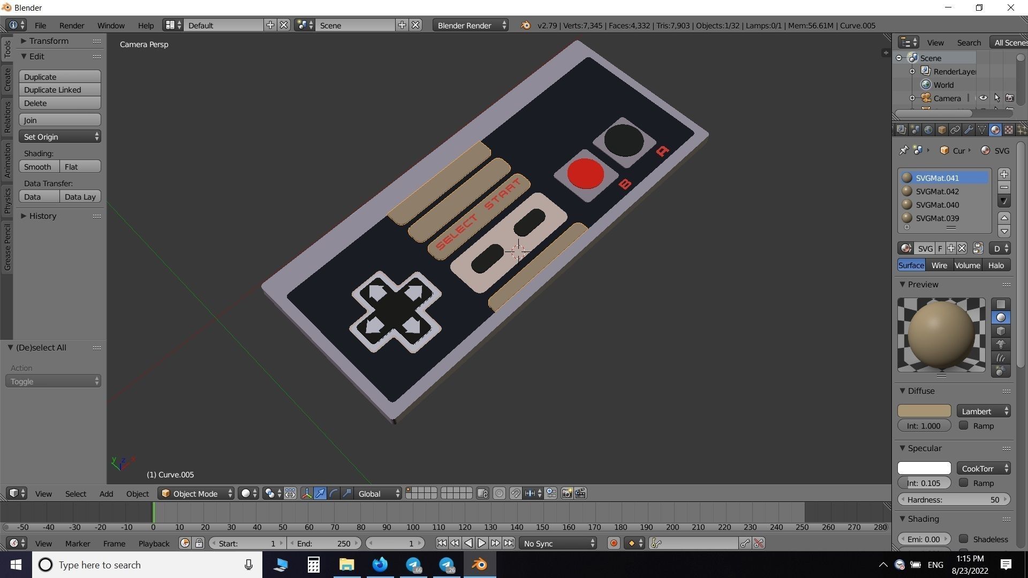The image size is (1028, 578).
Task: Expand the Camera tree item in outliner
Action: pos(912,98)
